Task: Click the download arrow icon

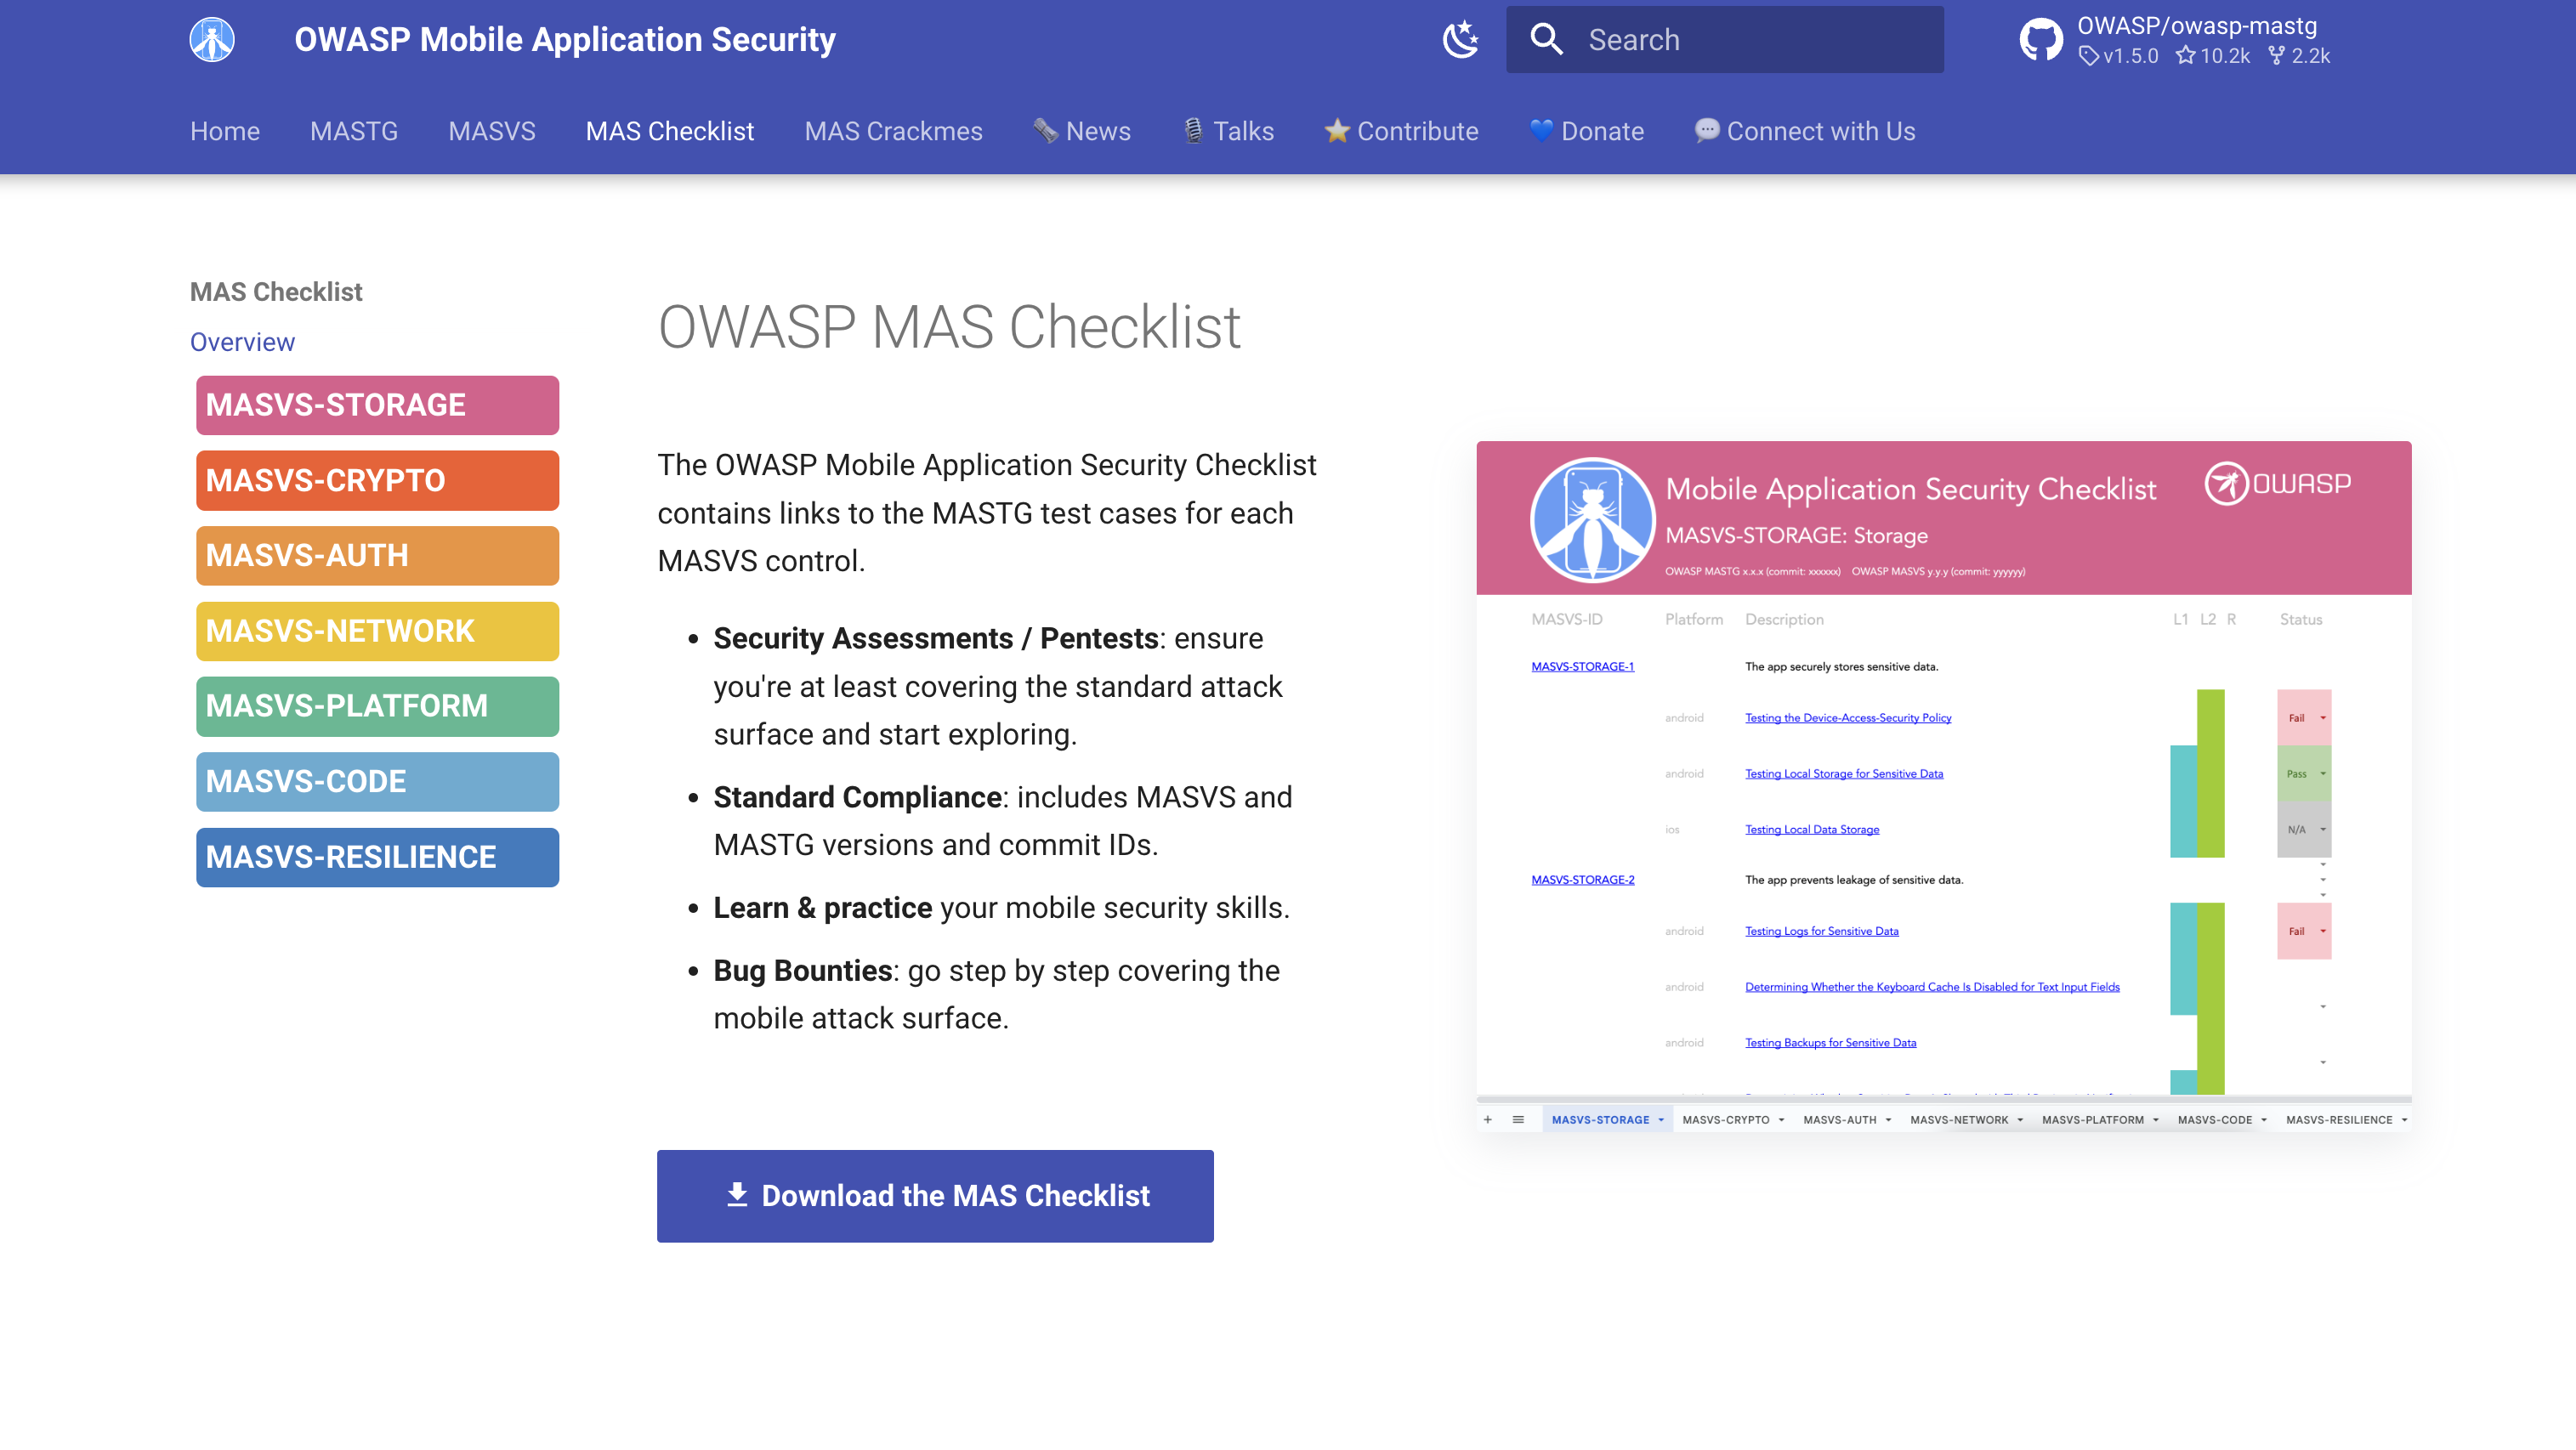Action: (737, 1195)
